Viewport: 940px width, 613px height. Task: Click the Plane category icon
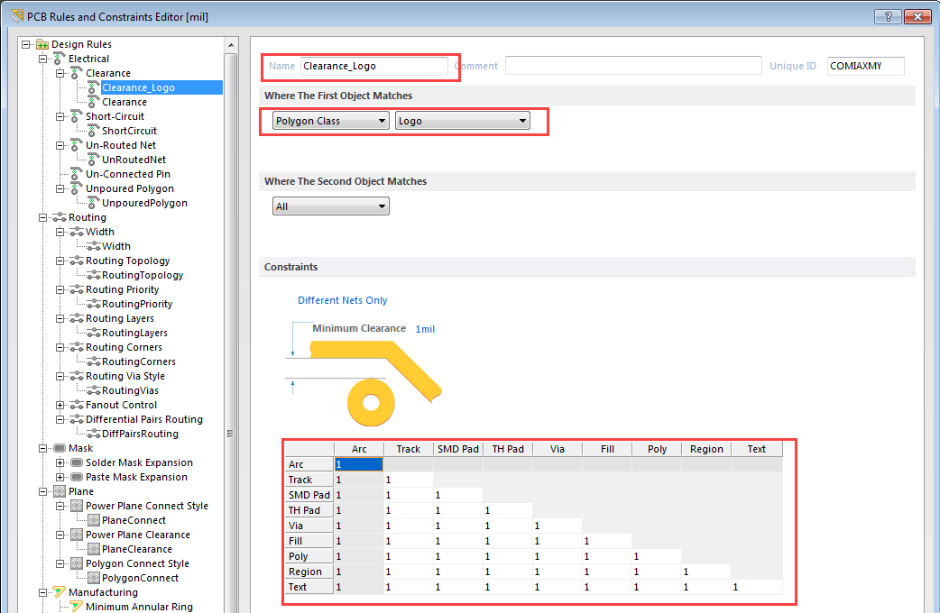[x=60, y=491]
